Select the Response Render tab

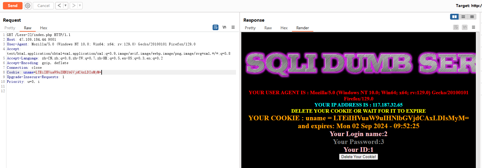302,28
